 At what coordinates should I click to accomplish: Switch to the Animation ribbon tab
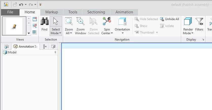tap(124, 12)
